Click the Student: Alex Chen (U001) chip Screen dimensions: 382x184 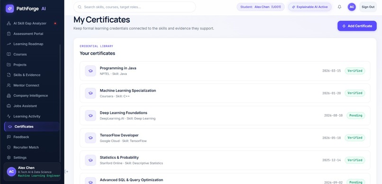(260, 7)
